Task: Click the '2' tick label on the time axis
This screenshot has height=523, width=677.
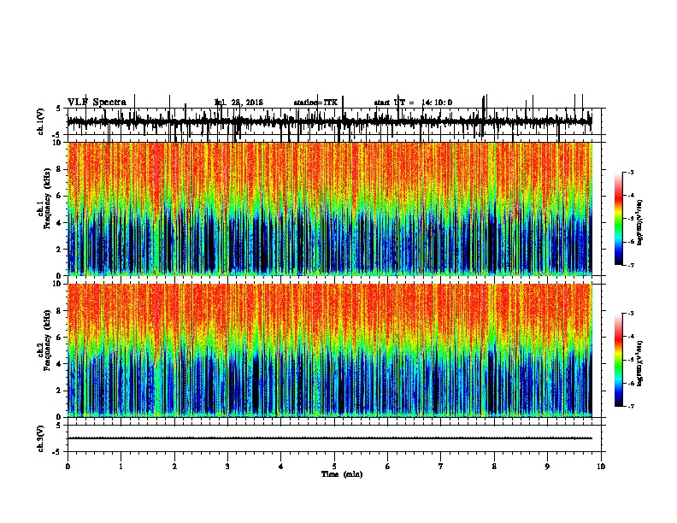Action: click(x=174, y=467)
